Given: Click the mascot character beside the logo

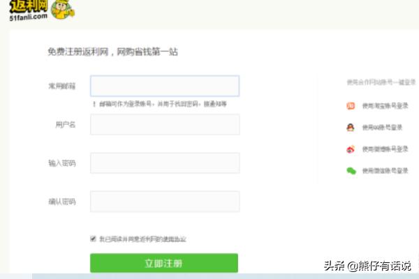Looking at the screenshot, I should click(x=63, y=10).
